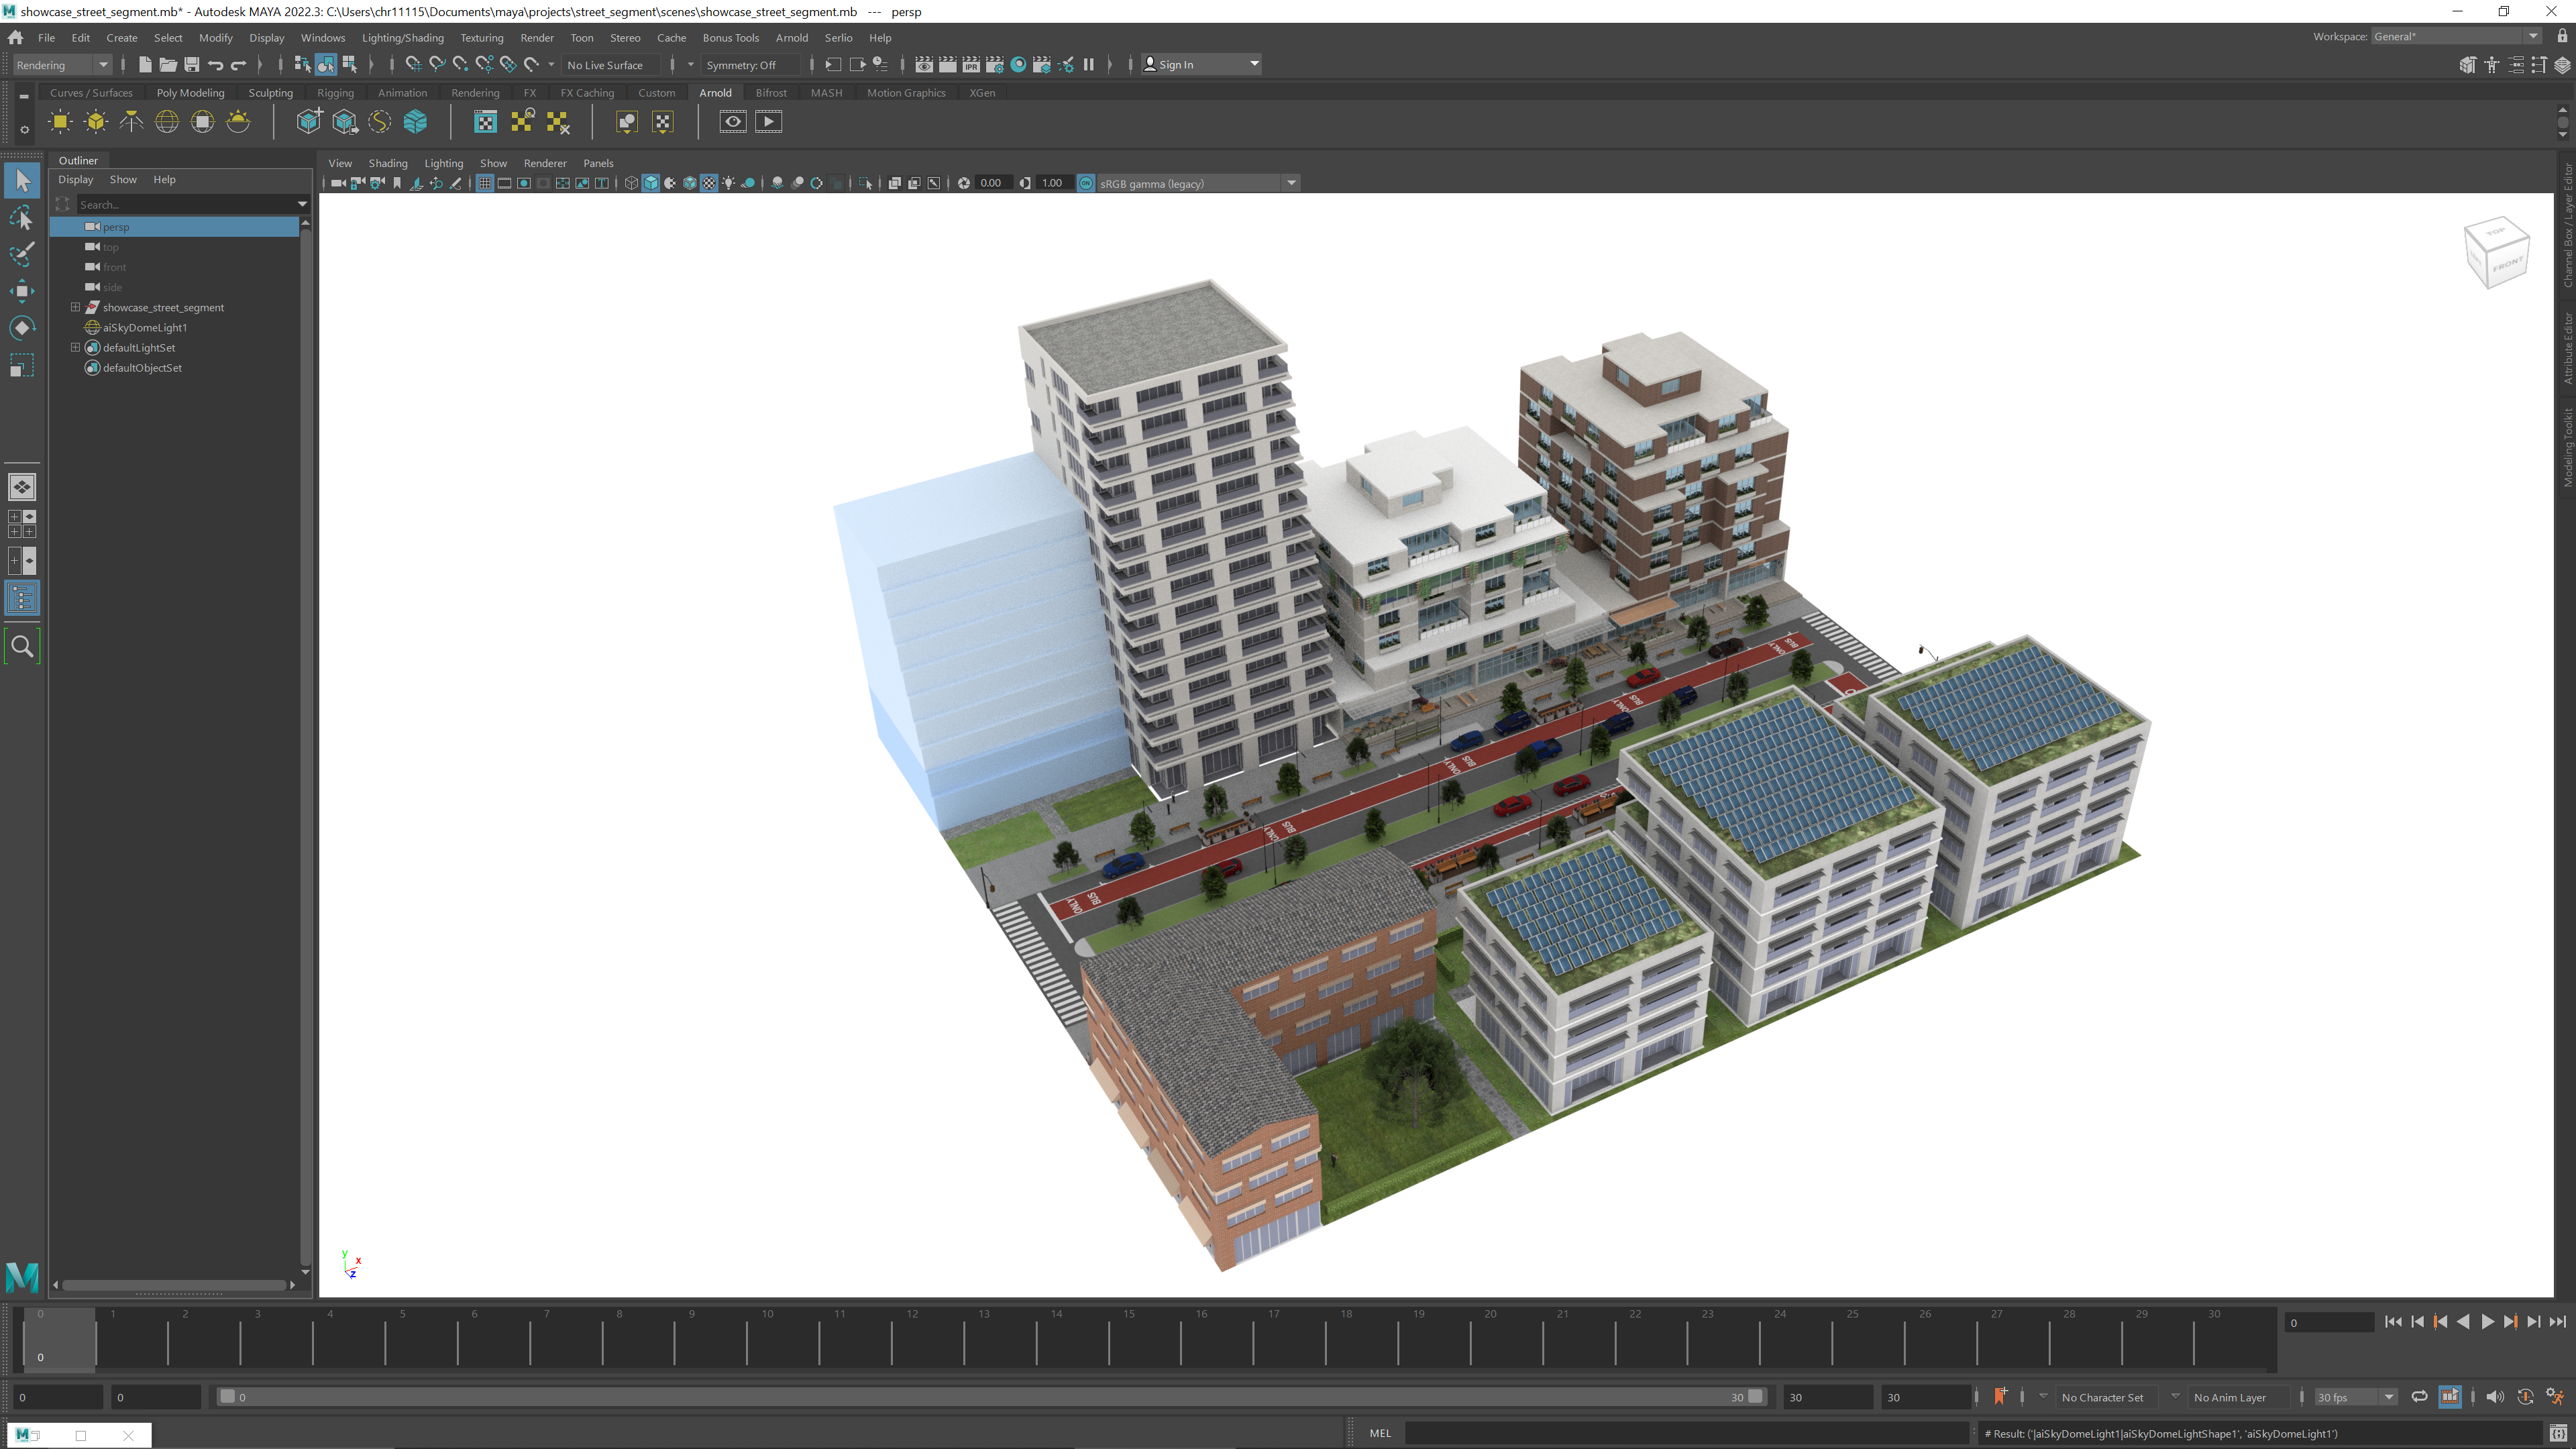
Task: Create Arnold Curve Collector shelf icon
Action: (380, 122)
